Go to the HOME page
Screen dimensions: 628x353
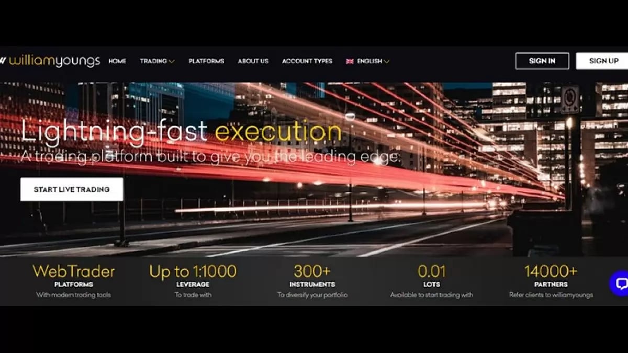click(x=117, y=61)
